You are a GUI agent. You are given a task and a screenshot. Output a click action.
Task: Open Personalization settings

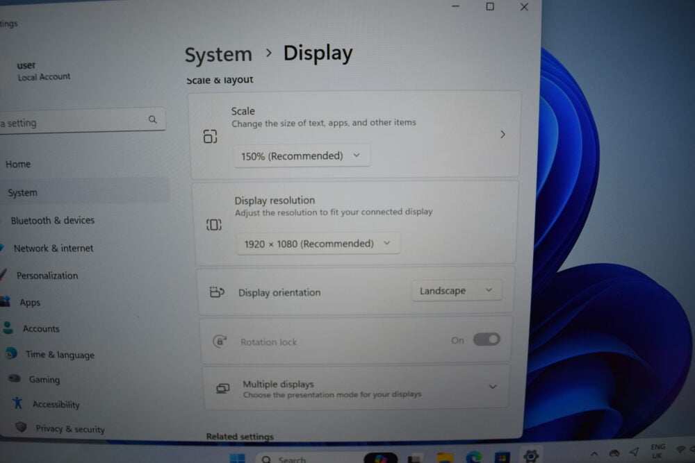pos(47,276)
